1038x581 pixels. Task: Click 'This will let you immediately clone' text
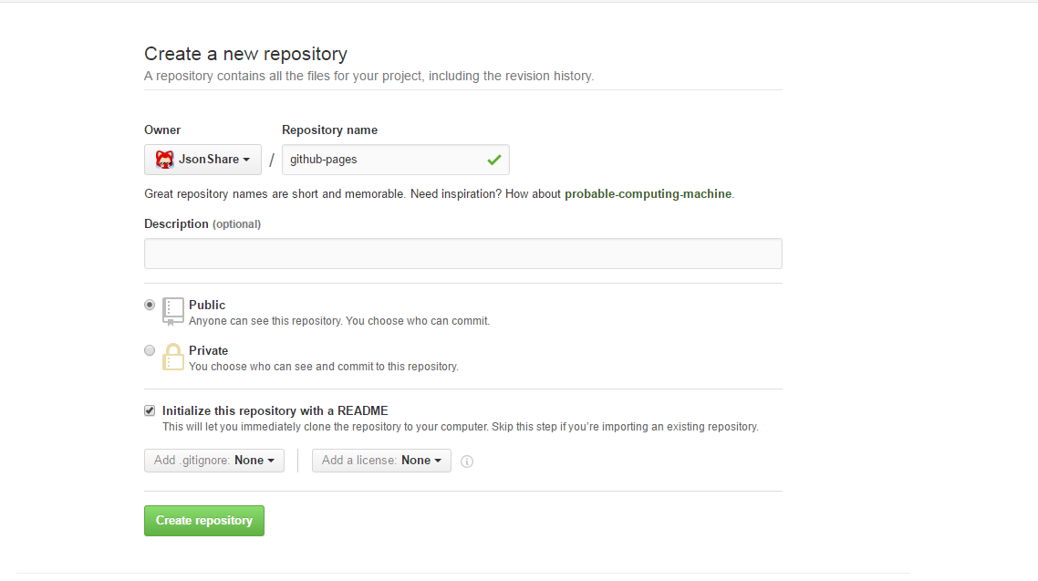point(460,427)
